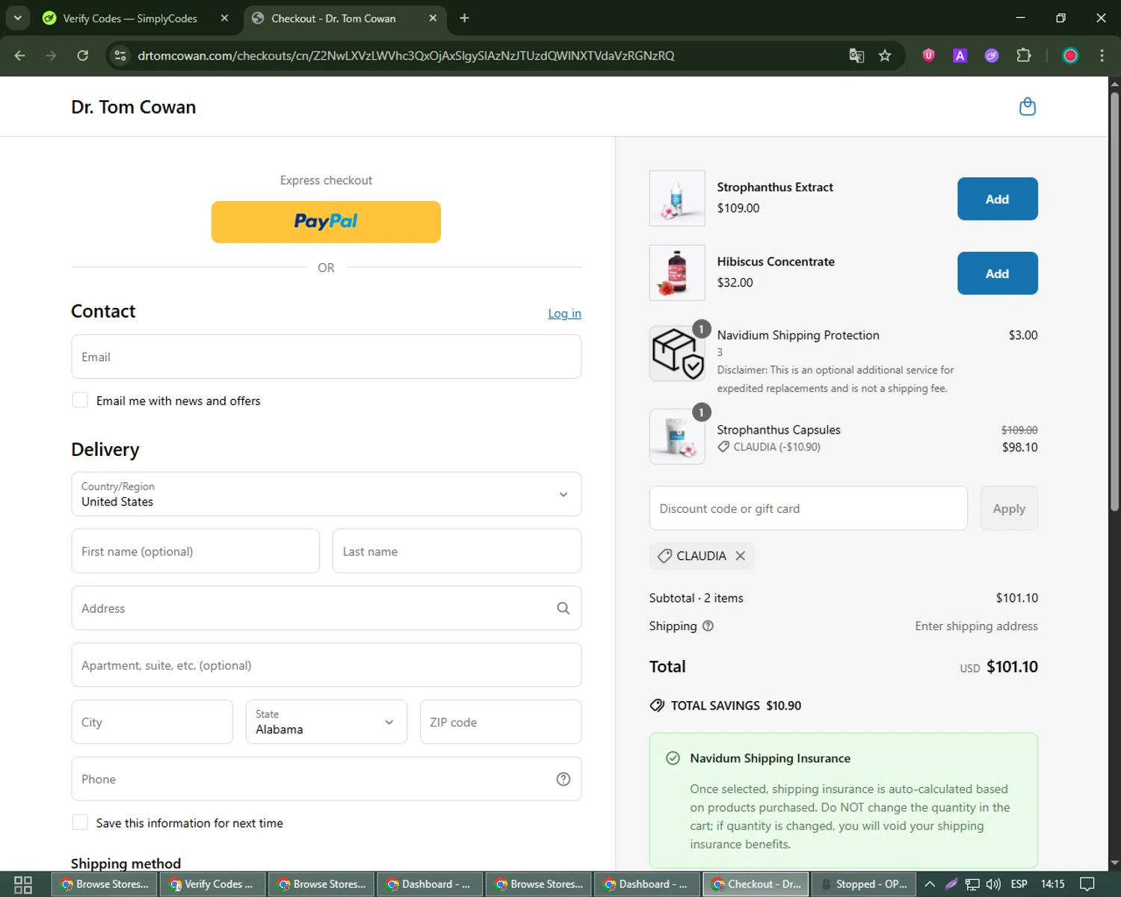1121x897 pixels.
Task: Click the Strophanthus Extract product thumbnail
Action: coord(677,198)
